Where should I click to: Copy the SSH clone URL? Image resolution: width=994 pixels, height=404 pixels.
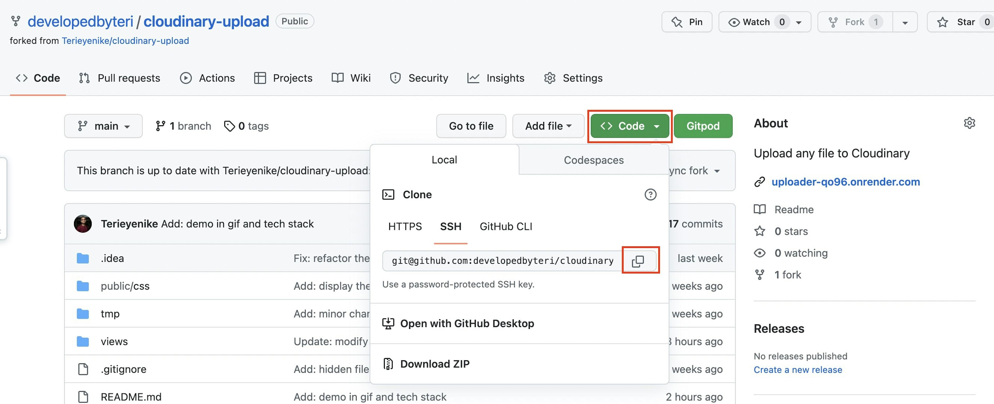(x=638, y=261)
